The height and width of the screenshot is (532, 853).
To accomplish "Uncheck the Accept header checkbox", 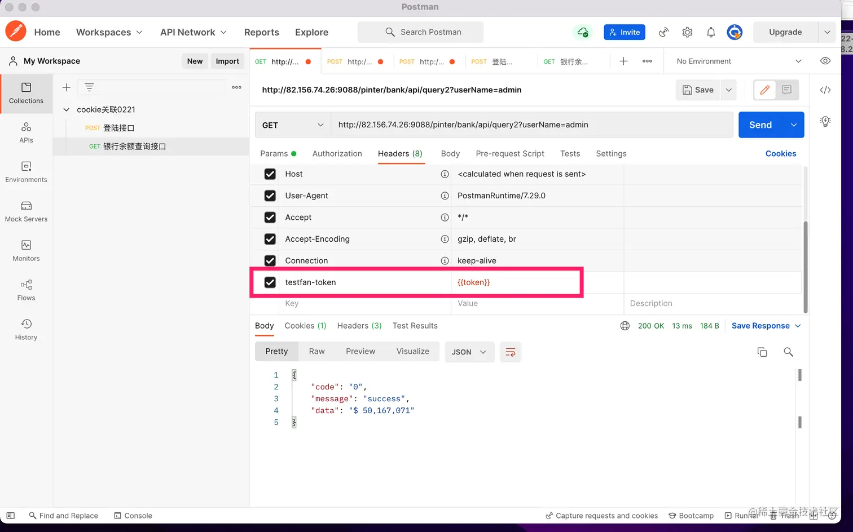I will click(270, 218).
